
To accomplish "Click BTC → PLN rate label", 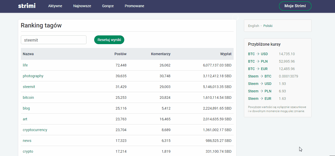I will click(258, 61).
